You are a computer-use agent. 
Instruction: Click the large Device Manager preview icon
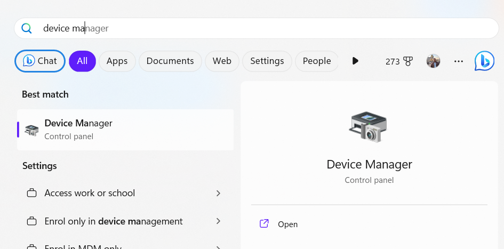(369, 127)
